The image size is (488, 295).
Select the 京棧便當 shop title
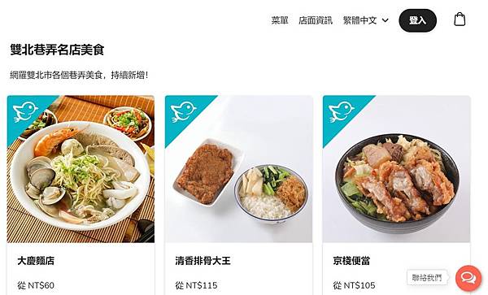[351, 261]
